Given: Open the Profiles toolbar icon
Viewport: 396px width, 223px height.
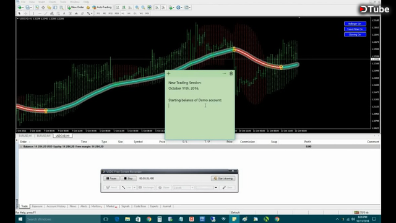Looking at the screenshot, I should (27, 7).
